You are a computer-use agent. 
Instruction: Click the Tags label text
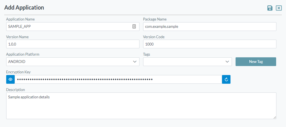coord(147,54)
